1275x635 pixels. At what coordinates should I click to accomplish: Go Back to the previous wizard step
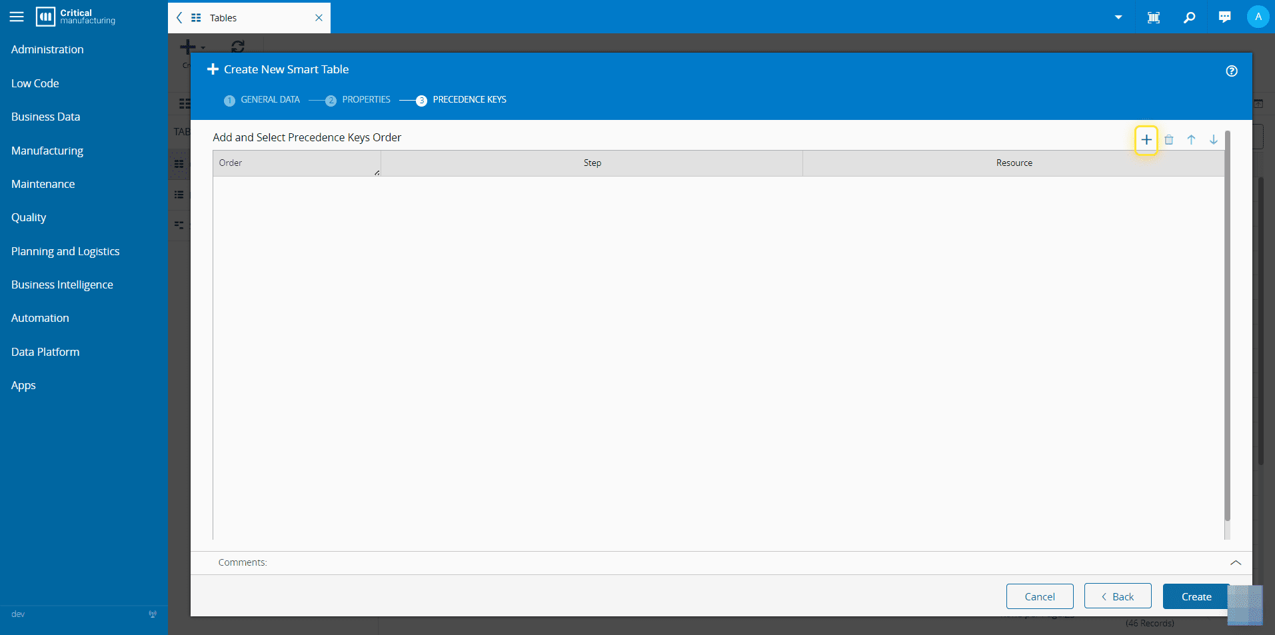(1118, 596)
